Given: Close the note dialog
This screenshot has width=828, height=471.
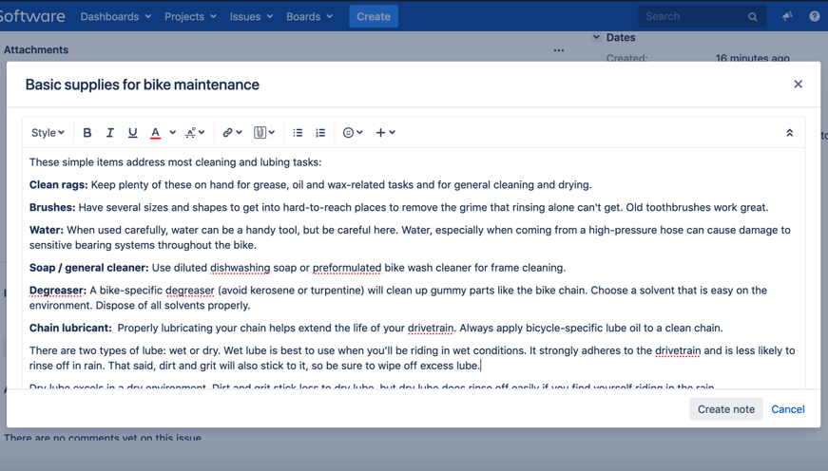Looking at the screenshot, I should coord(798,85).
